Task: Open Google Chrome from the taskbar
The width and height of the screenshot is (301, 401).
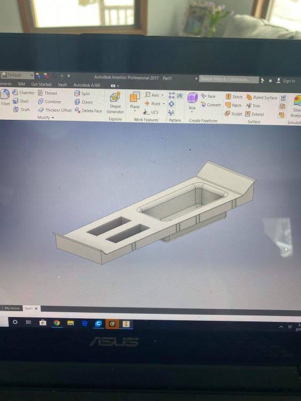Action: pos(57,323)
